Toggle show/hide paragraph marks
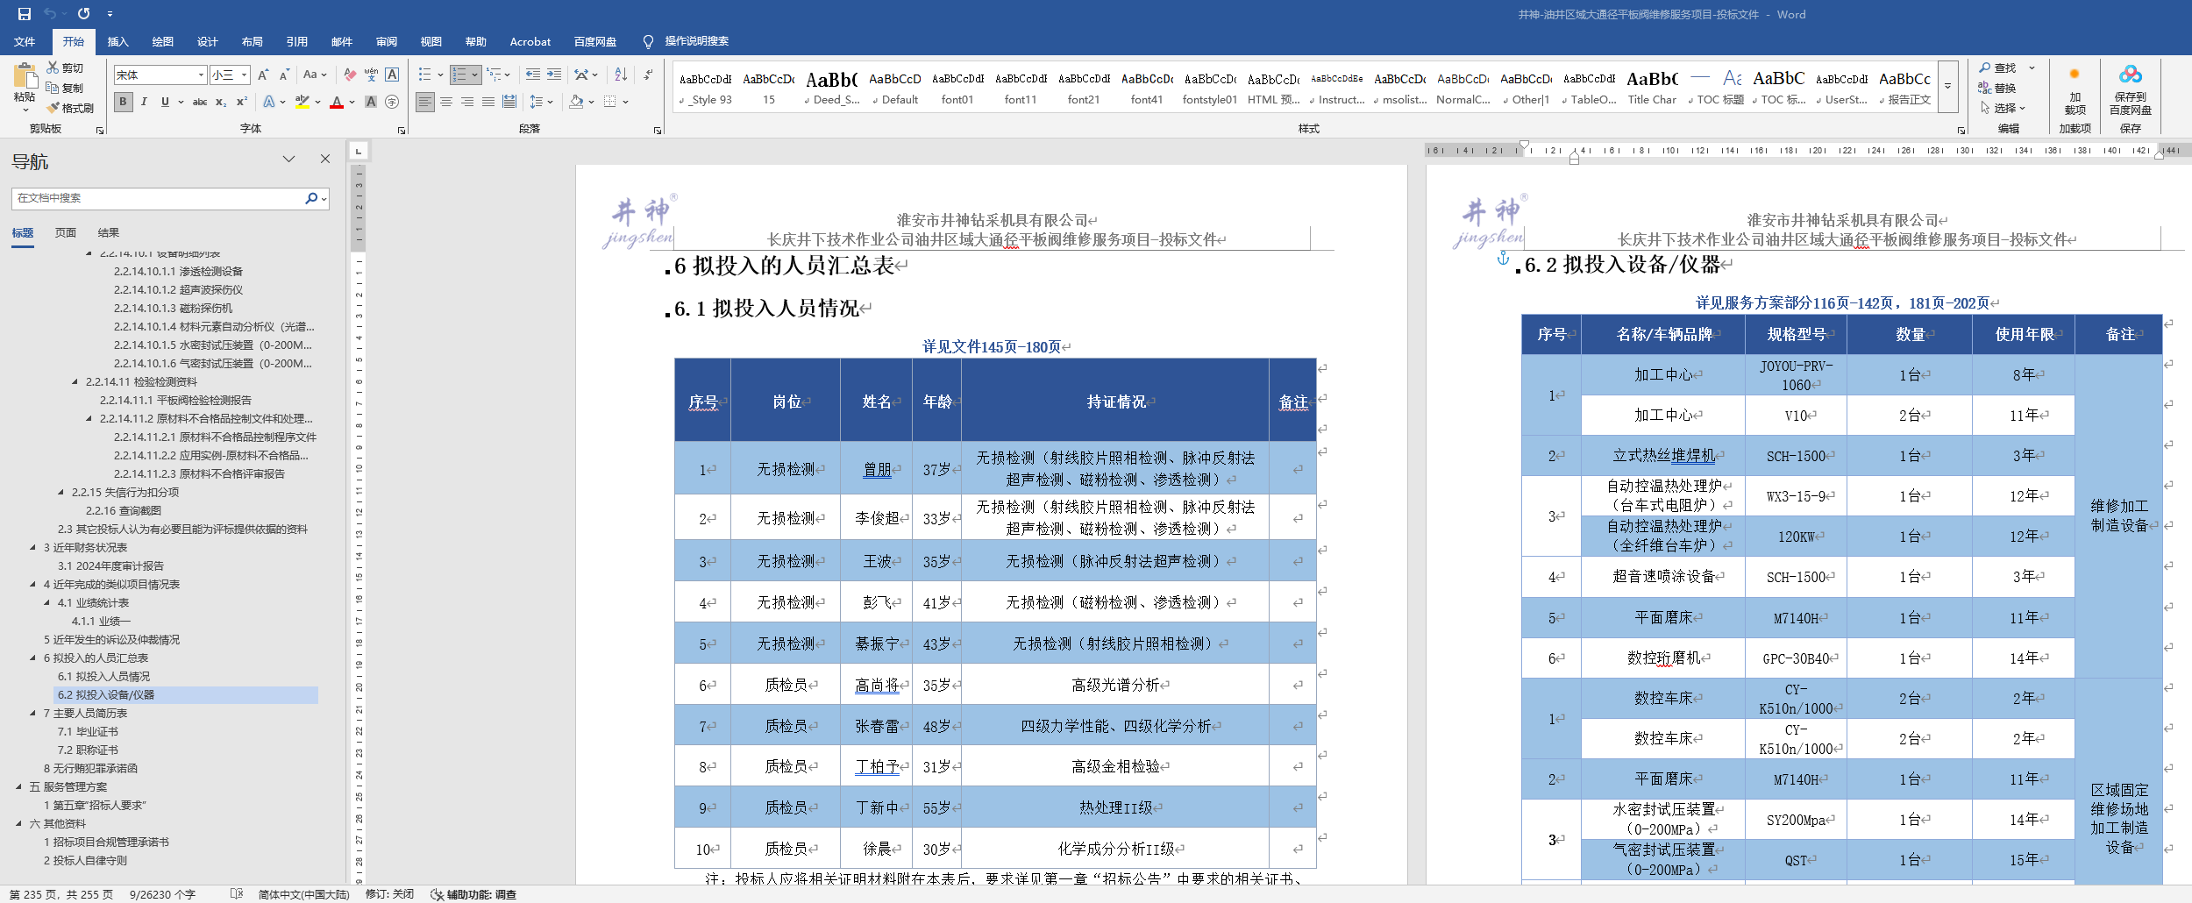 coord(648,75)
